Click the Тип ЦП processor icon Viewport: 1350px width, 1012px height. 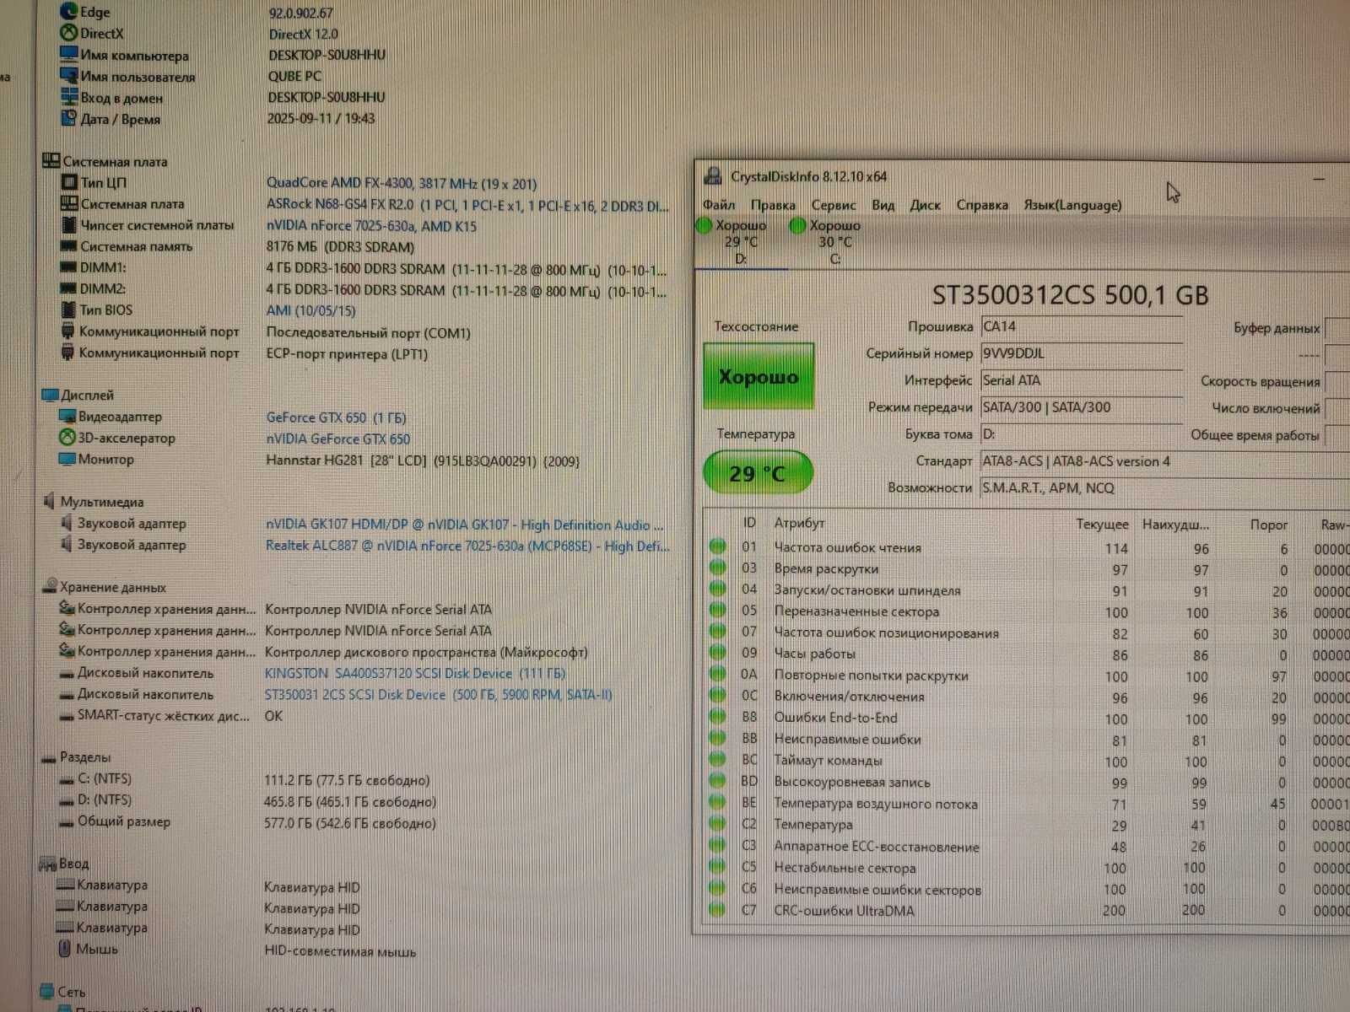click(69, 181)
